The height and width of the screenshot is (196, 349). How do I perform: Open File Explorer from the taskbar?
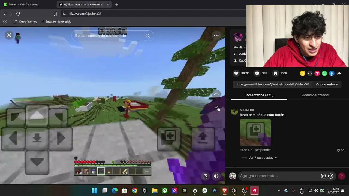[x=155, y=191]
